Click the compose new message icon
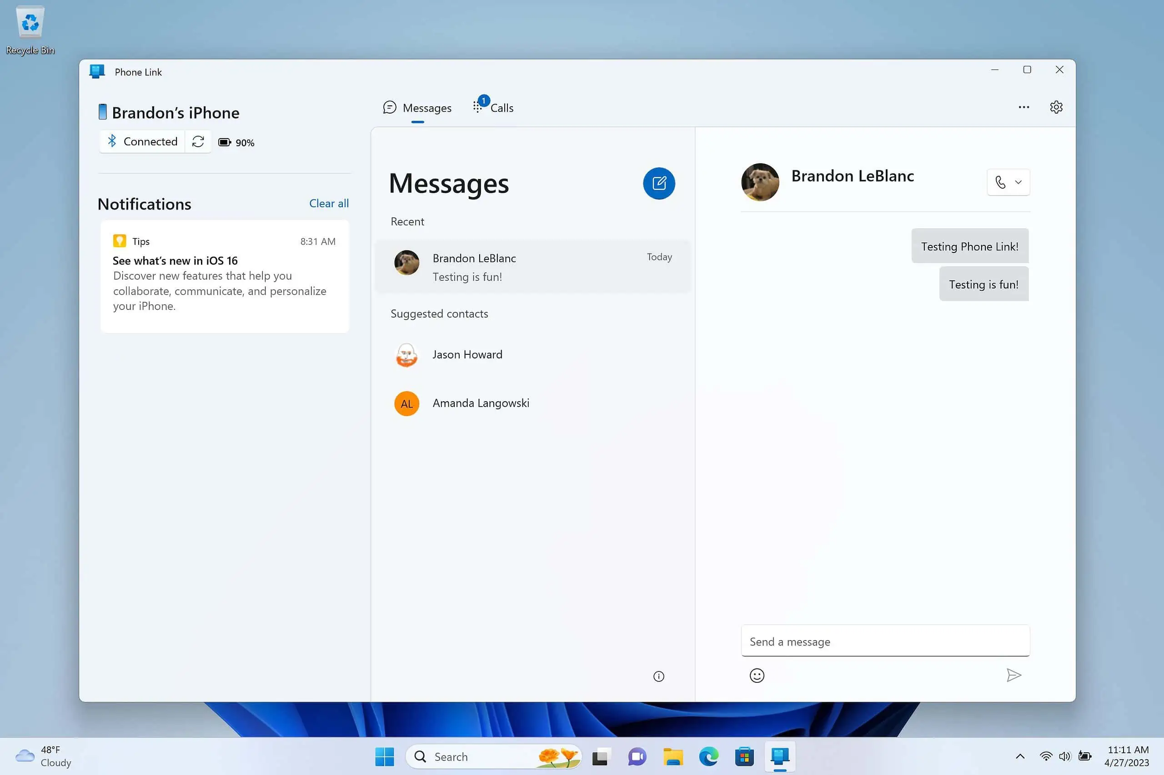This screenshot has height=775, width=1164. tap(659, 183)
